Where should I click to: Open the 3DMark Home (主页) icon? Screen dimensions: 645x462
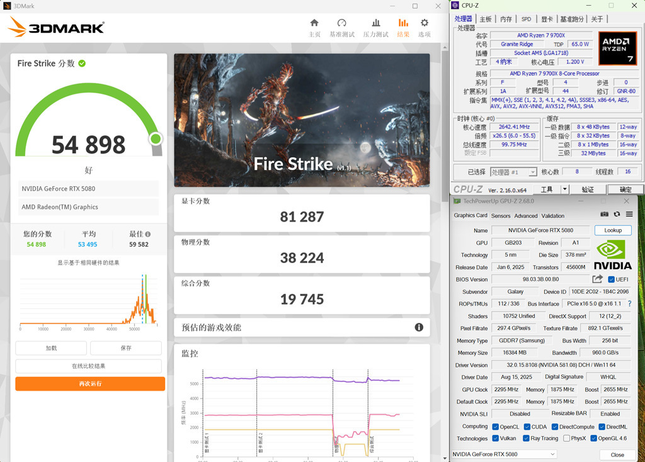tap(314, 23)
